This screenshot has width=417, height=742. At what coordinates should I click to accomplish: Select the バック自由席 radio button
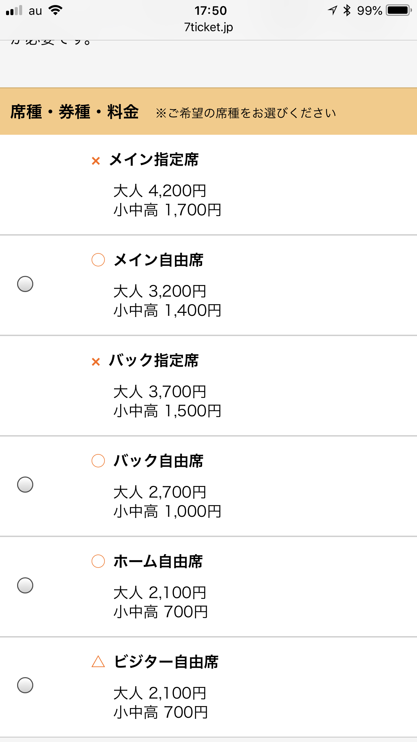(25, 485)
